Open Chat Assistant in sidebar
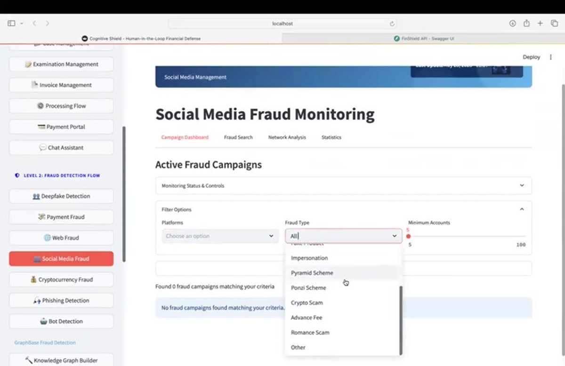This screenshot has height=366, width=565. (x=61, y=148)
